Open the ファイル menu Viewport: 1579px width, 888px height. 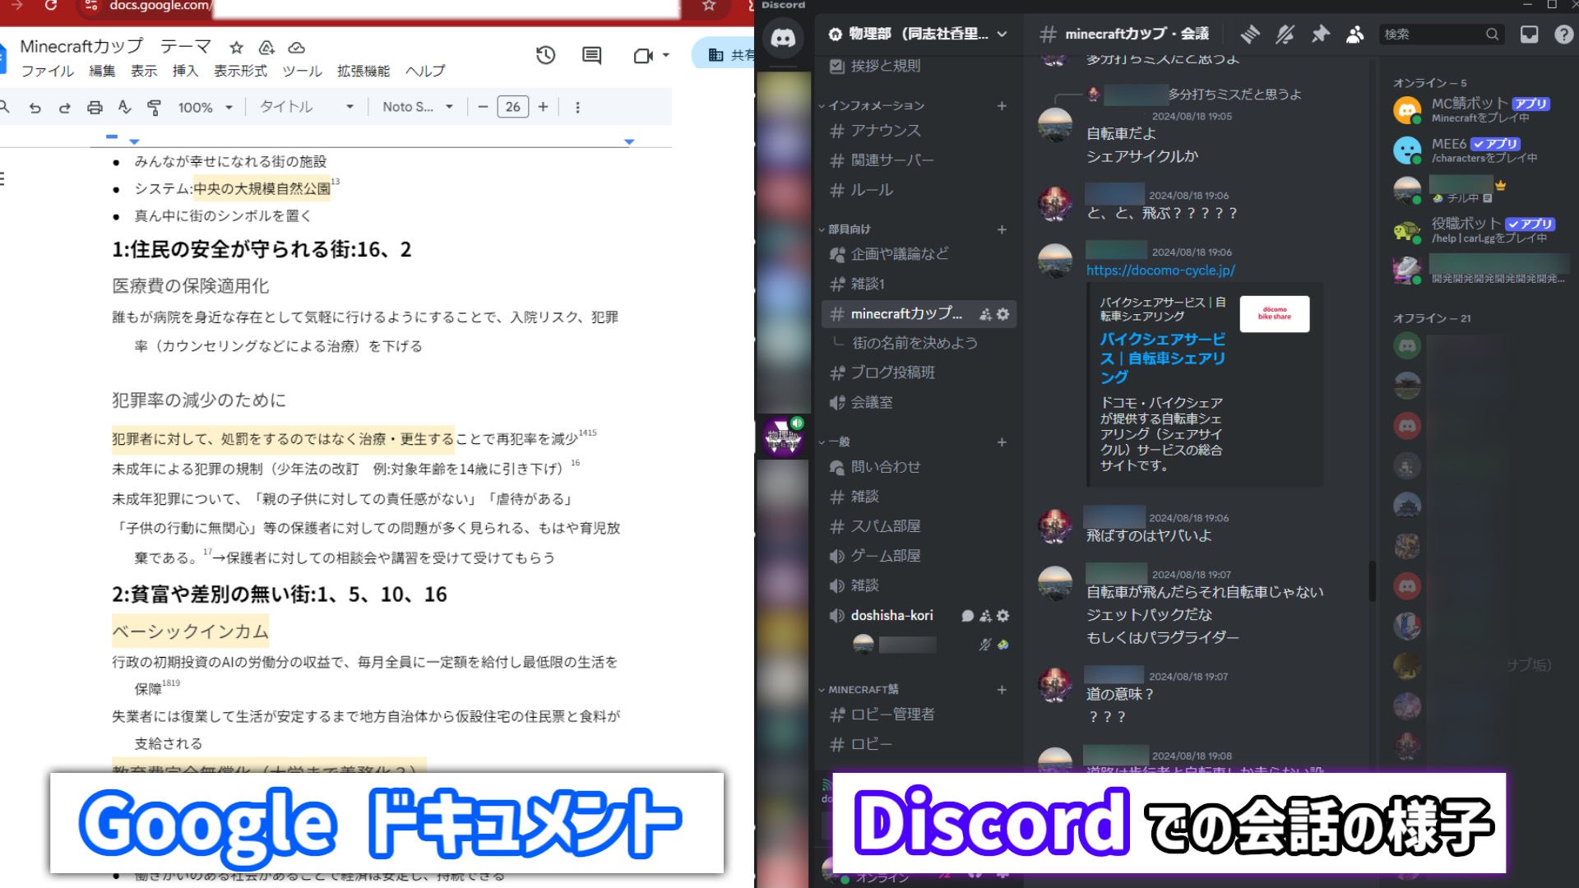point(47,72)
